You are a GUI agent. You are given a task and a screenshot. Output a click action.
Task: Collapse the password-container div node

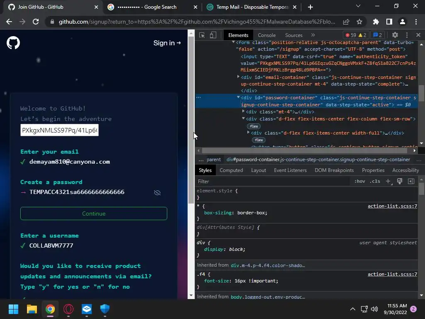pyautogui.click(x=238, y=97)
